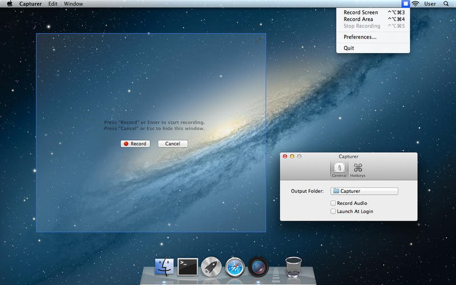
Task: Open the Window menu
Action: tap(73, 4)
